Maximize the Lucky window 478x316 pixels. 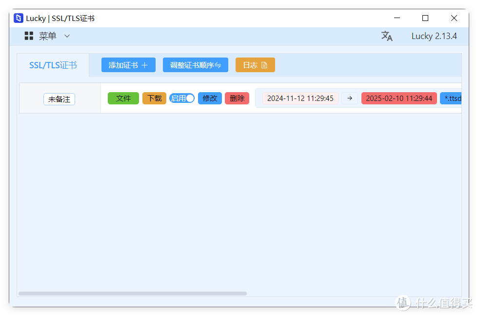coord(425,18)
